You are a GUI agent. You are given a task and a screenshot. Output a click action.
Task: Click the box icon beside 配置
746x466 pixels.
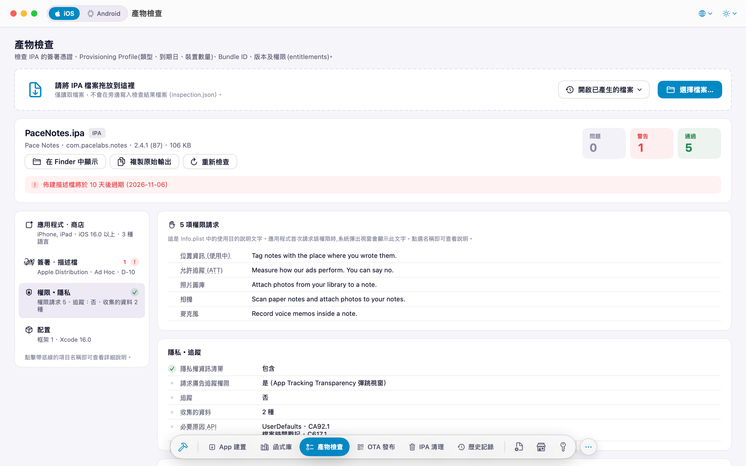pos(29,330)
